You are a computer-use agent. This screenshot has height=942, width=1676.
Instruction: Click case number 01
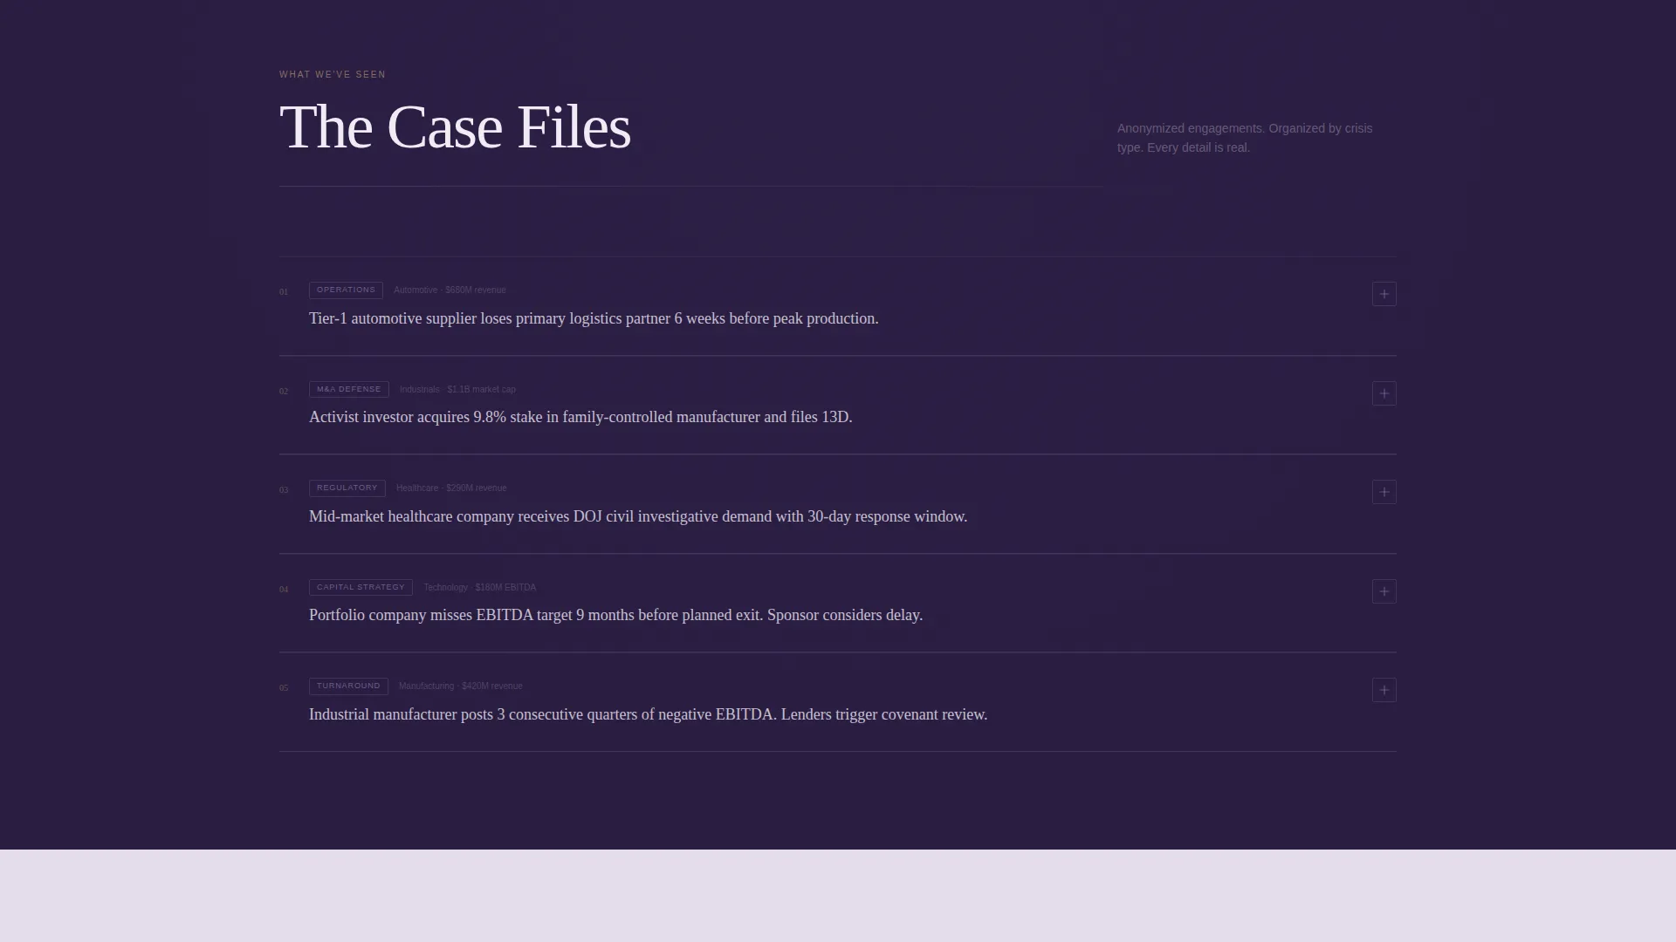tap(284, 292)
